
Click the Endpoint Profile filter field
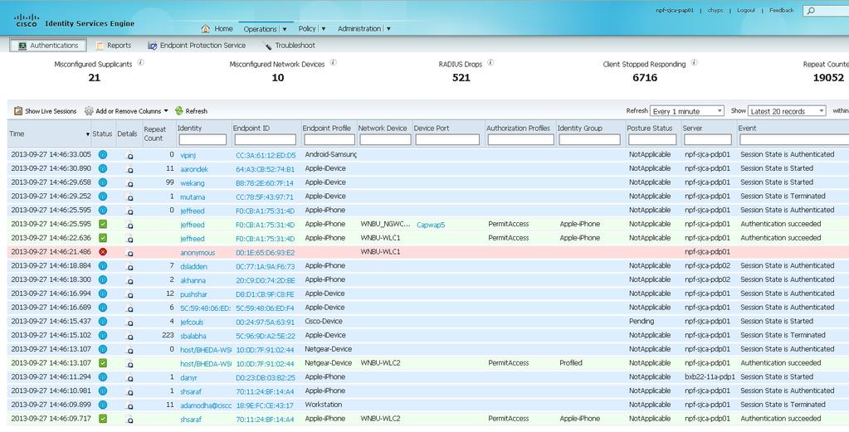coord(329,139)
